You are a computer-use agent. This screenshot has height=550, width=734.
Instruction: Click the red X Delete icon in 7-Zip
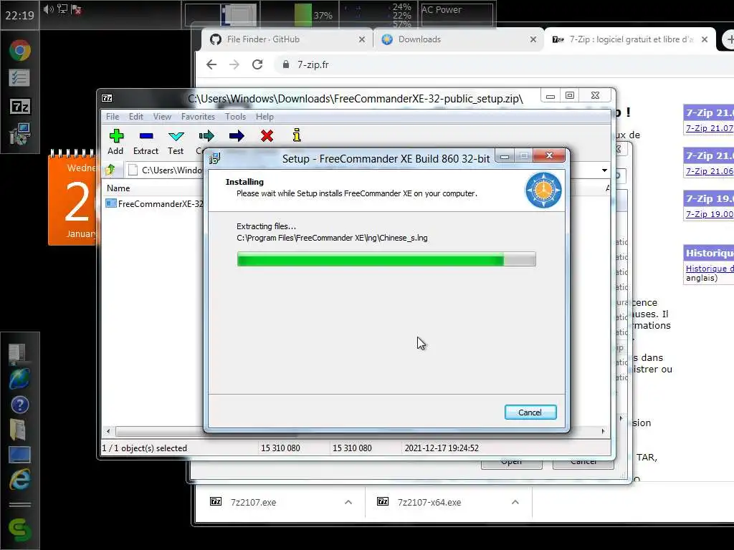(x=267, y=136)
